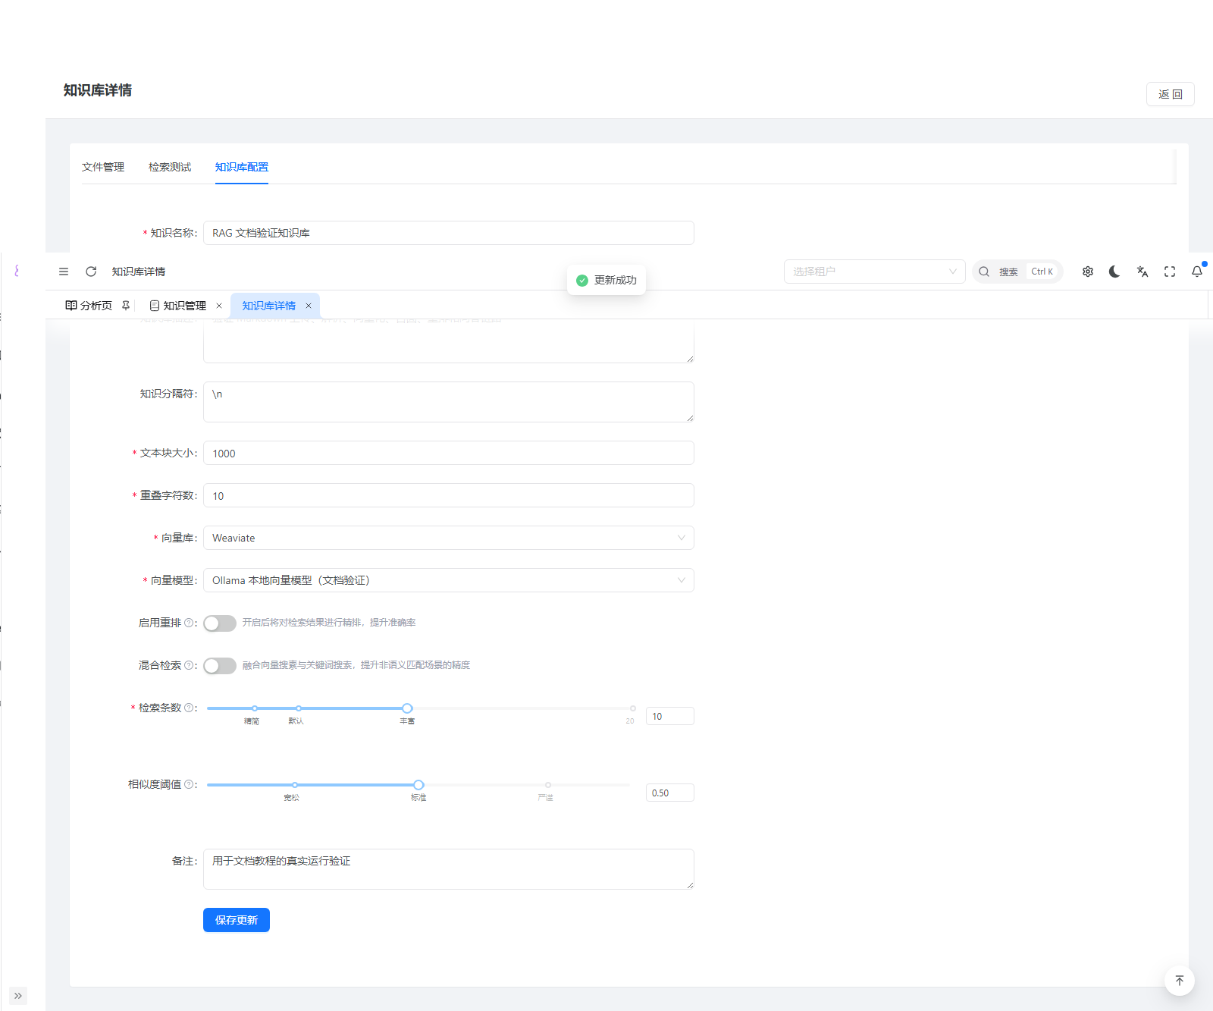Click help icon next to 相似度阈值
1213x1011 pixels.
pos(189,784)
